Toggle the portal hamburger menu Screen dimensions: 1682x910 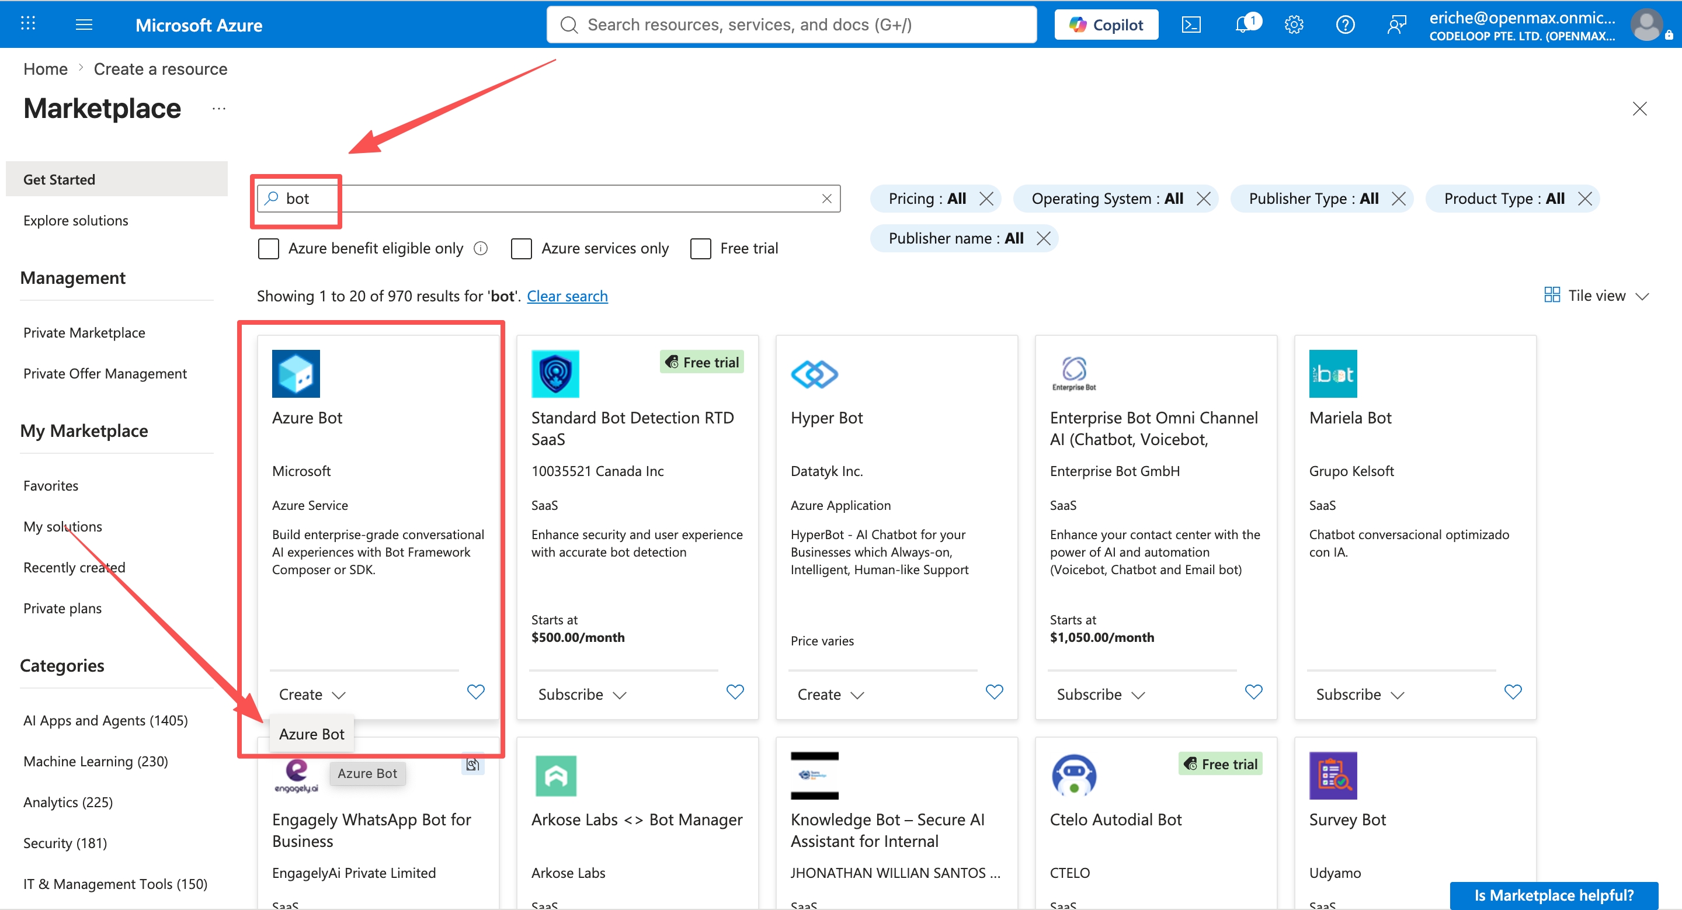[84, 25]
